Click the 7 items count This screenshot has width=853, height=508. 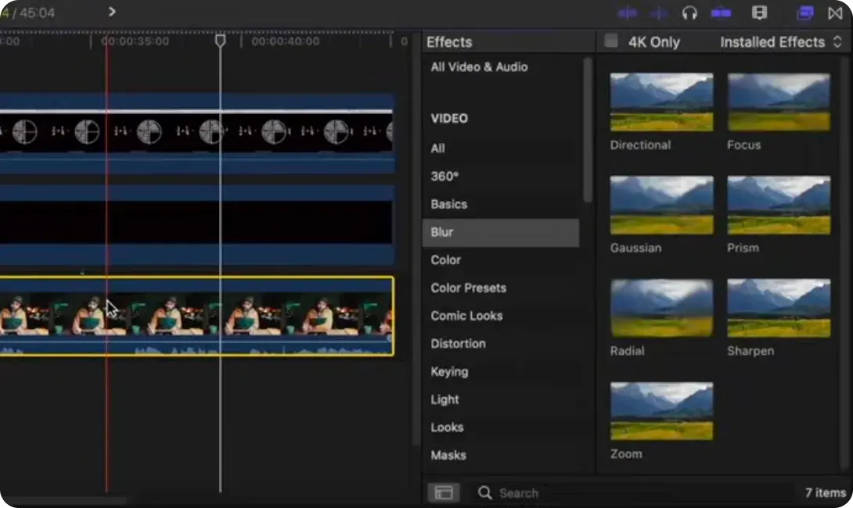click(826, 493)
